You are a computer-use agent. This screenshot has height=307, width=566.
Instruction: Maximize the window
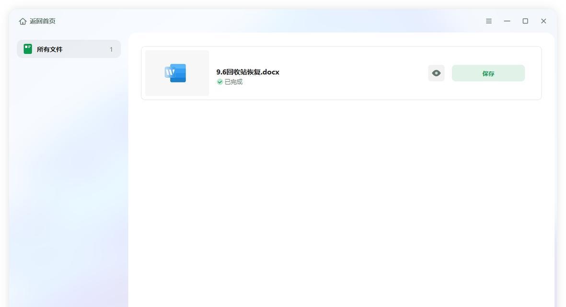click(x=525, y=21)
